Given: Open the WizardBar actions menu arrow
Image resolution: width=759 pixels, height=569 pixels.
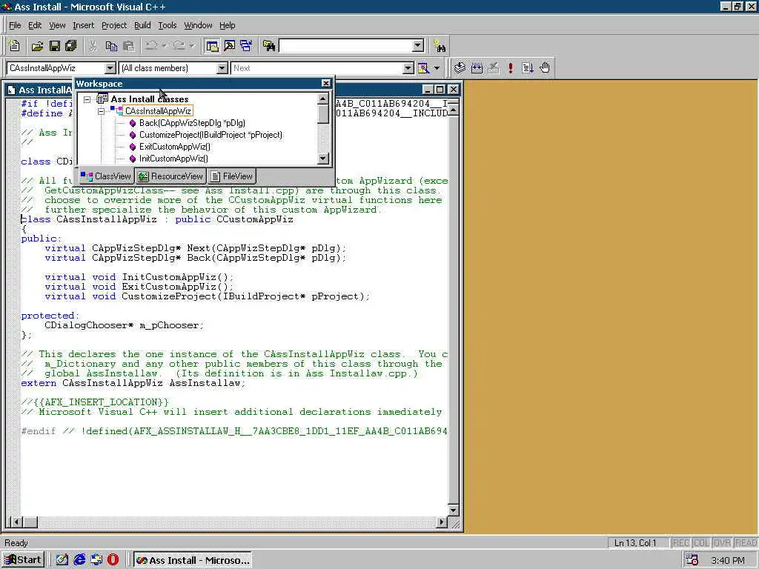Looking at the screenshot, I should 437,68.
